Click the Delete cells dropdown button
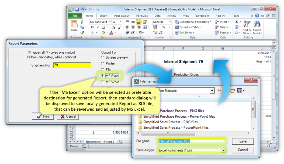The width and height of the screenshot is (284, 164). (x=223, y=27)
